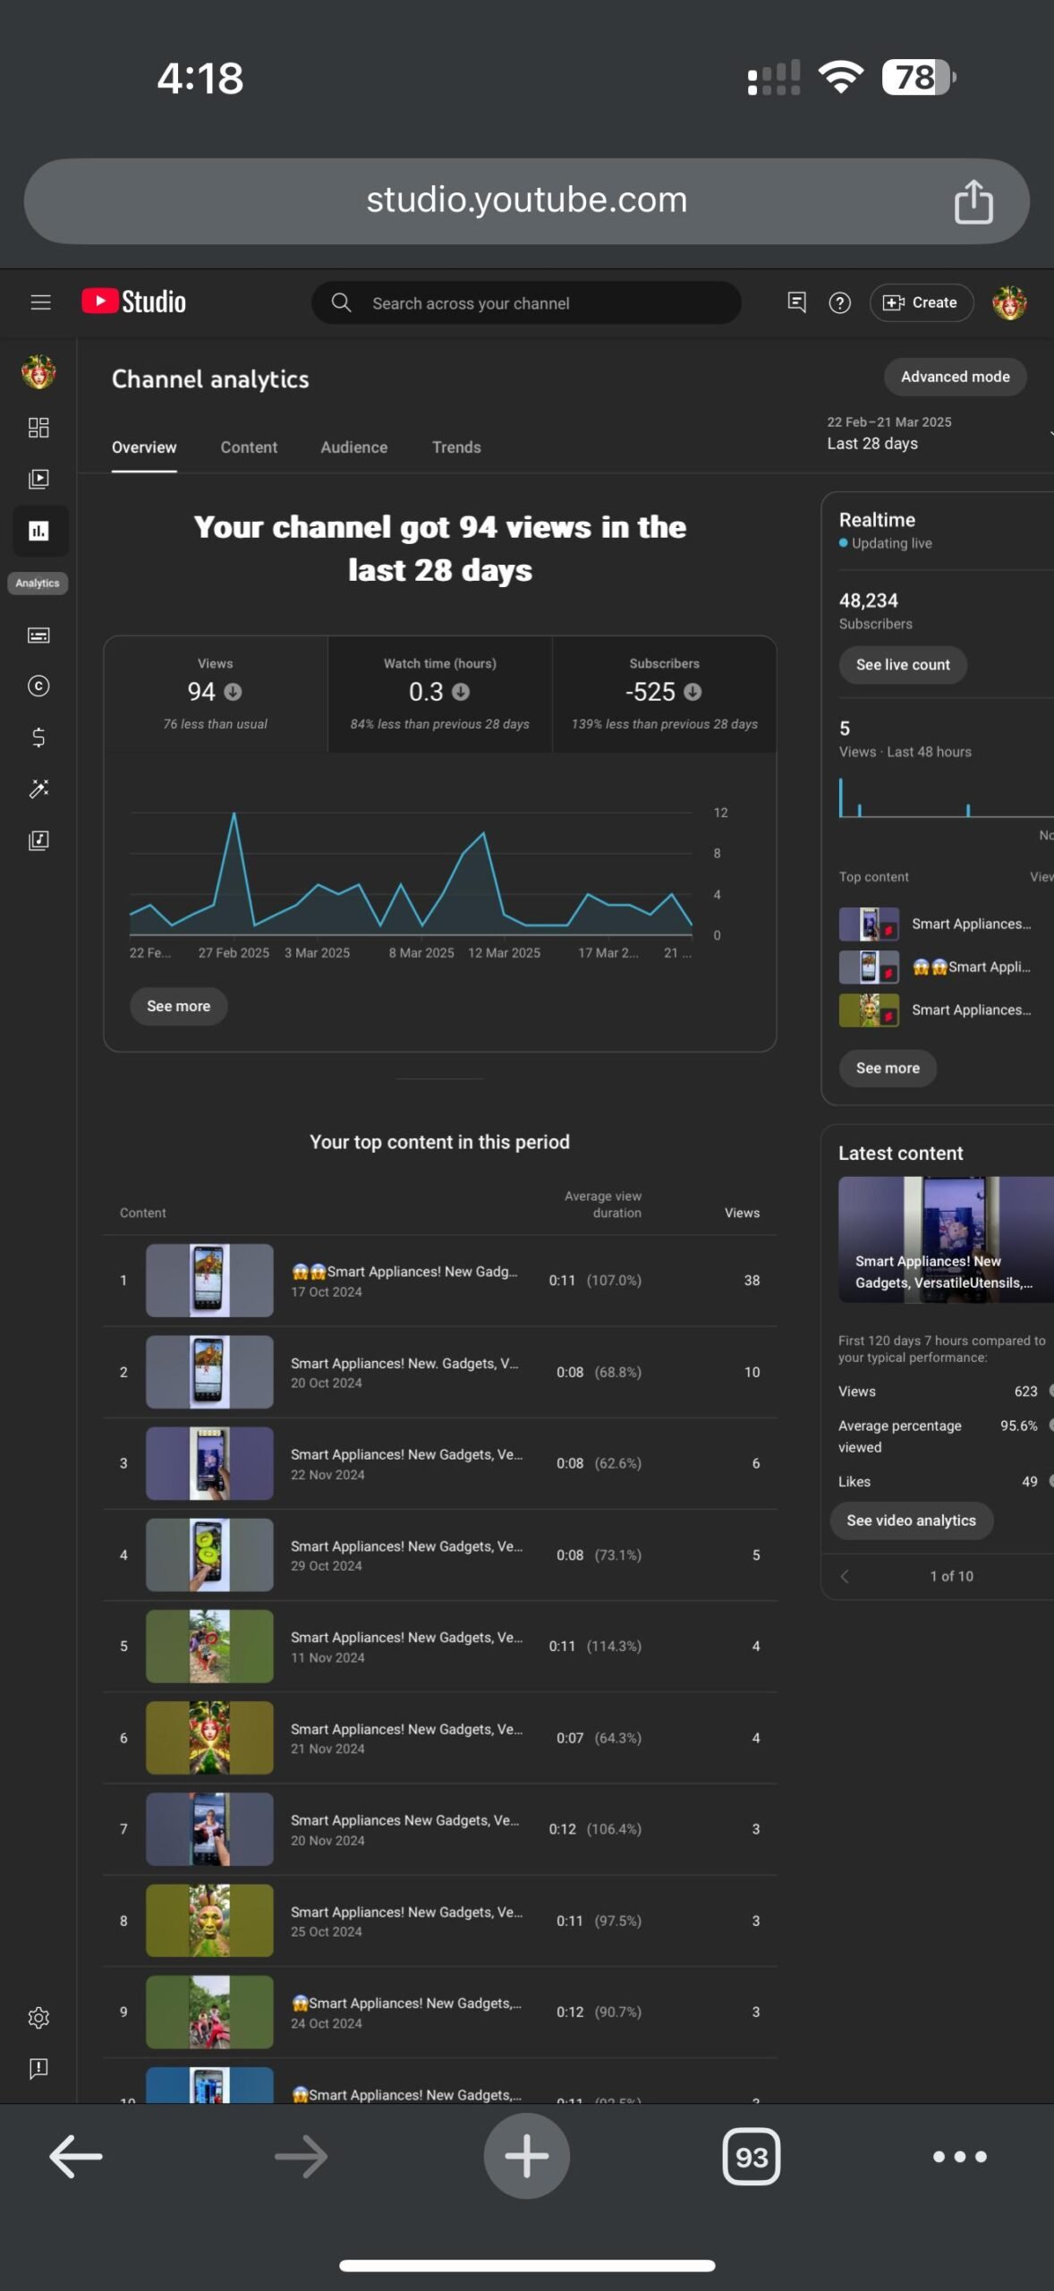
Task: Open Earn dollar icon in sidebar
Action: pos(38,737)
